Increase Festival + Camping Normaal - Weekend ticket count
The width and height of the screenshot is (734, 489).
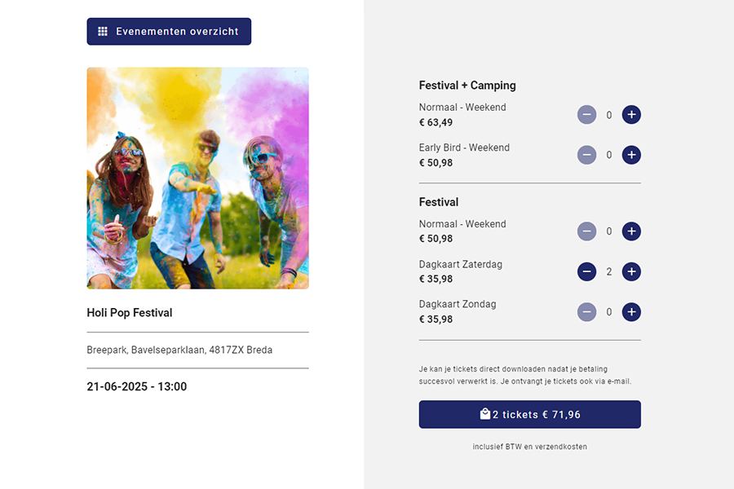pos(631,115)
